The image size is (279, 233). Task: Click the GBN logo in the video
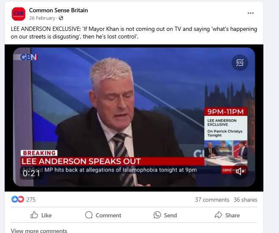(x=29, y=57)
